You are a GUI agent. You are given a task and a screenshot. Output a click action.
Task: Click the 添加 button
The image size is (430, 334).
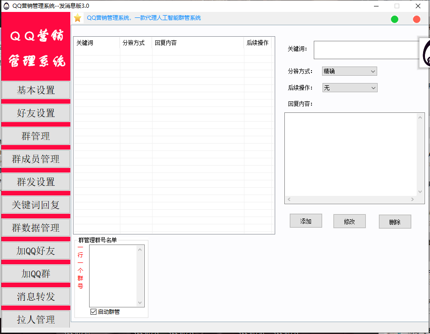pyautogui.click(x=306, y=221)
